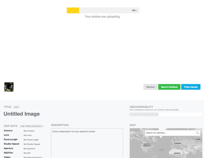Click the magnifier icon in map search
The height and width of the screenshot is (158, 204).
point(198,133)
